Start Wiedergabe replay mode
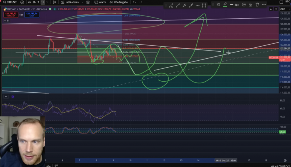Image resolution: width=291 pixels, height=167 pixels. [x=119, y=2]
